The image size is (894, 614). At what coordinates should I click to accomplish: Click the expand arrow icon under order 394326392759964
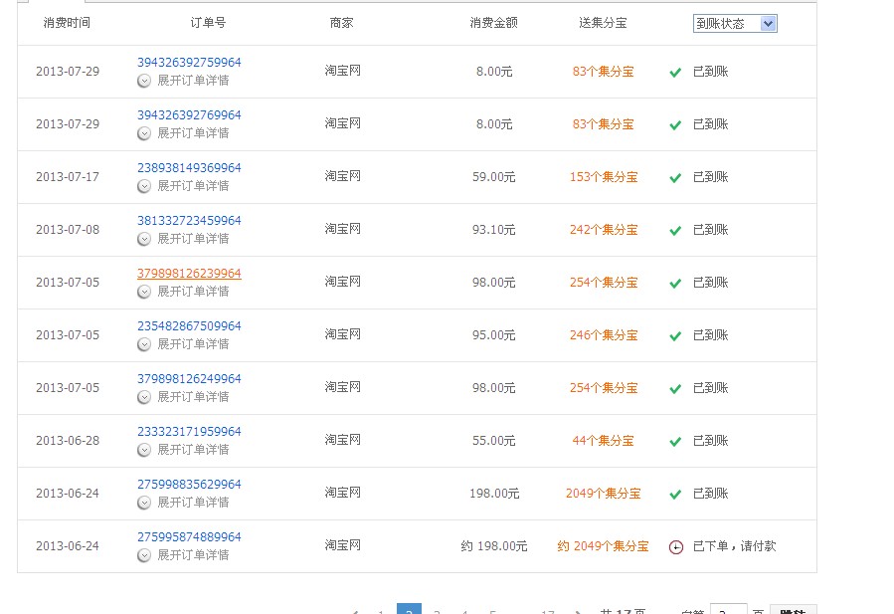click(x=144, y=81)
